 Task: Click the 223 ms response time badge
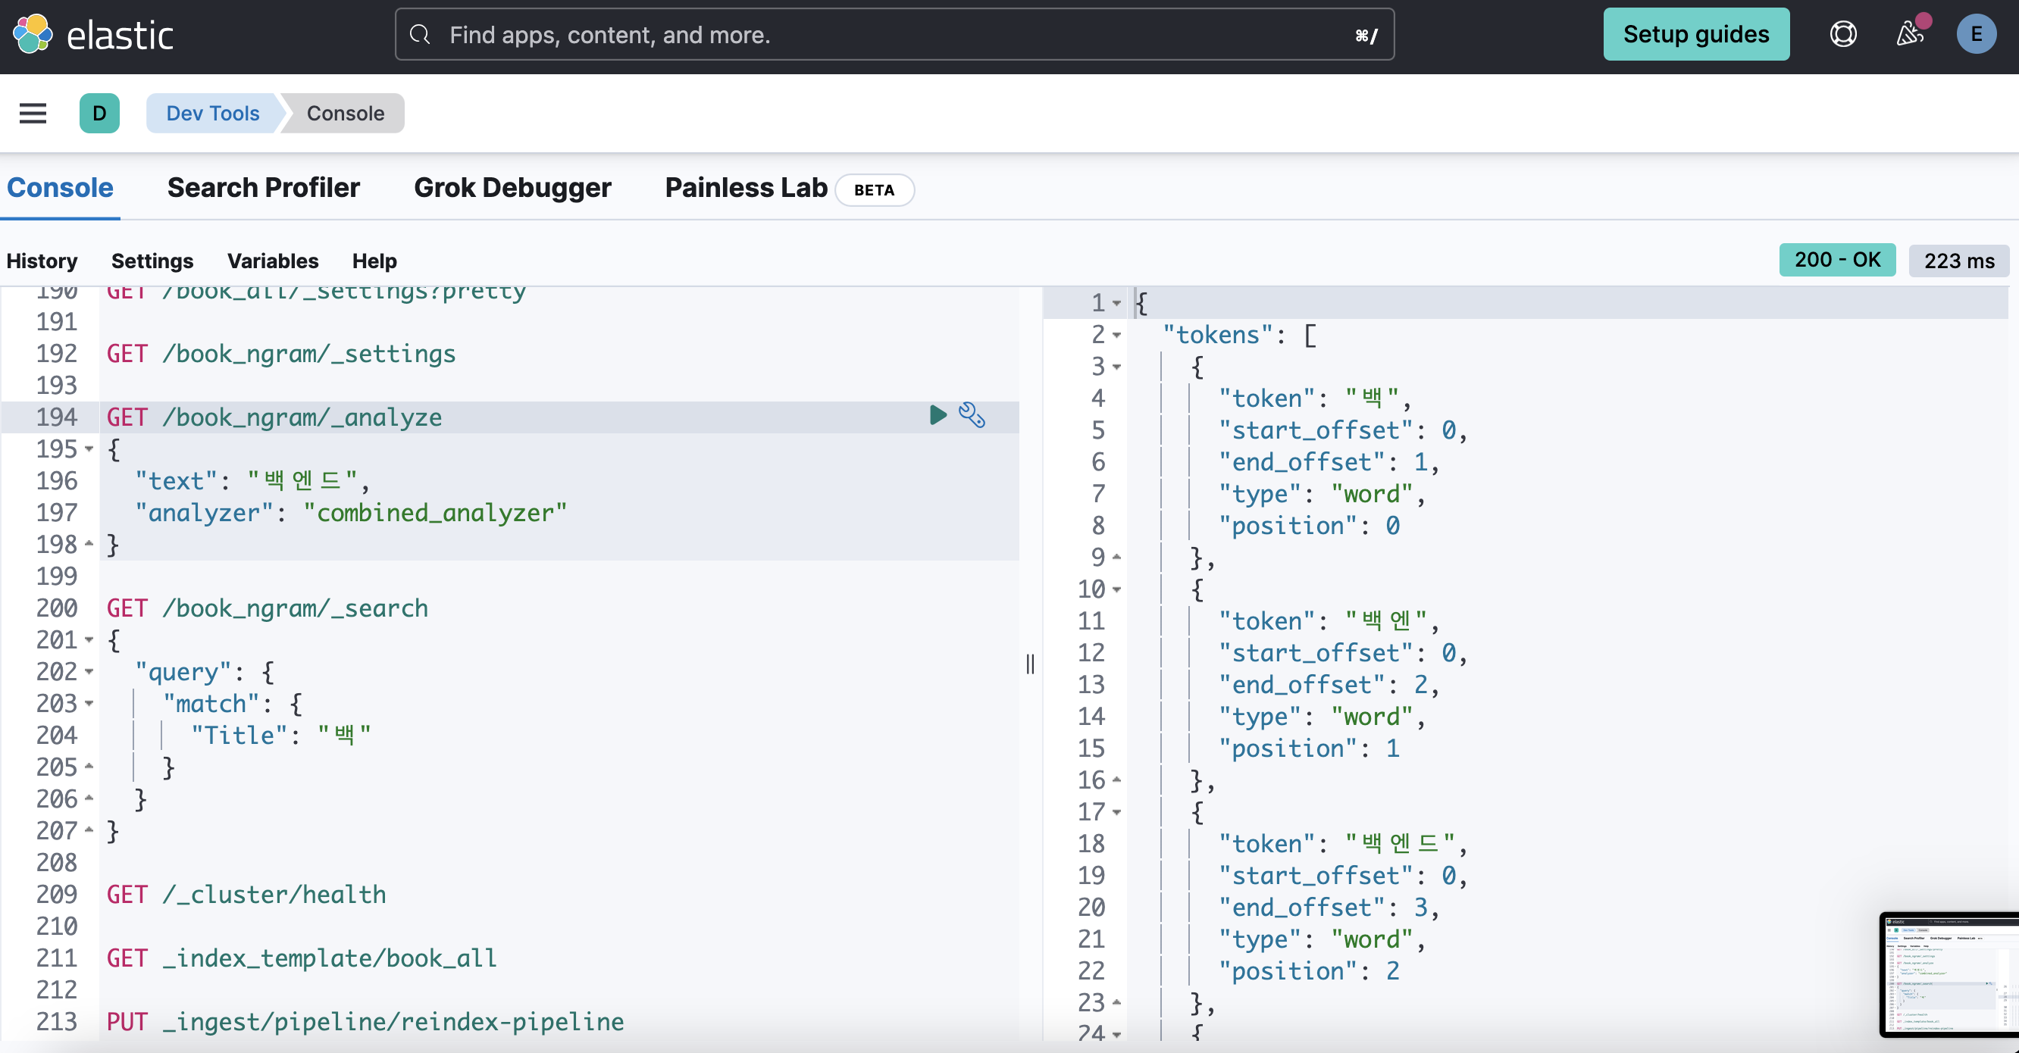pyautogui.click(x=1958, y=261)
